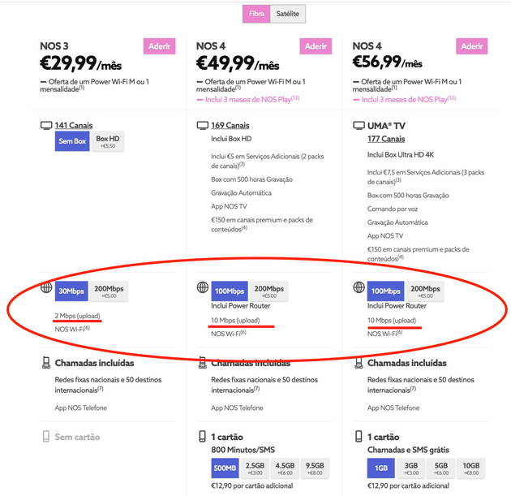511x496 pixels.
Task: Select the Sem Box option
Action: (x=72, y=142)
